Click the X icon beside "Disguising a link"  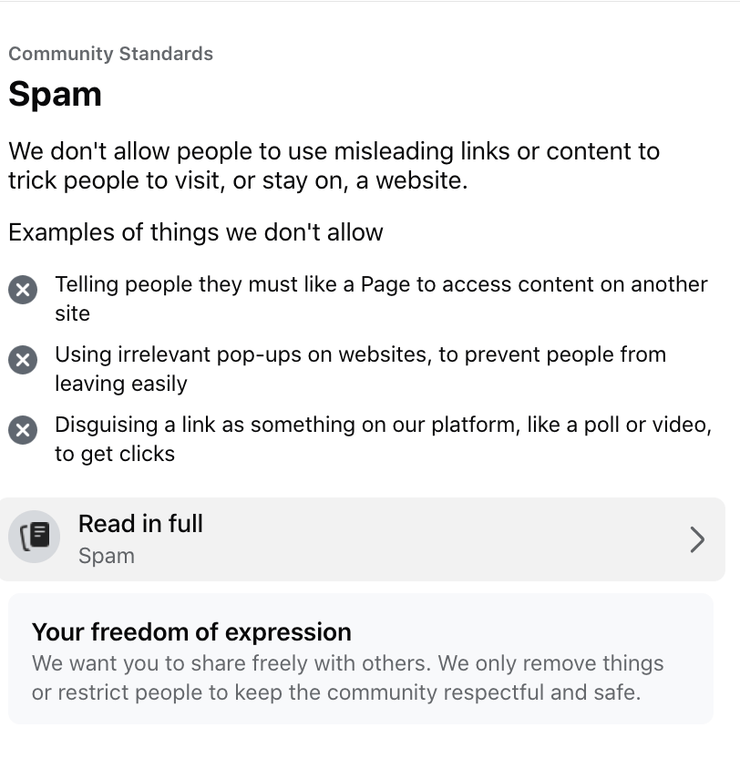[23, 430]
